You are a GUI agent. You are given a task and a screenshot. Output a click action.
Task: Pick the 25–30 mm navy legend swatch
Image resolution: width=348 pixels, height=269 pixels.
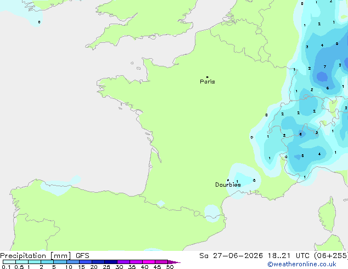pos(111,262)
